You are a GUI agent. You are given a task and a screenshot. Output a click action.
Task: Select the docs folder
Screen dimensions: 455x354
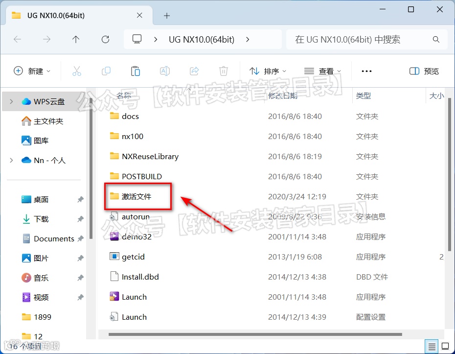(x=124, y=116)
